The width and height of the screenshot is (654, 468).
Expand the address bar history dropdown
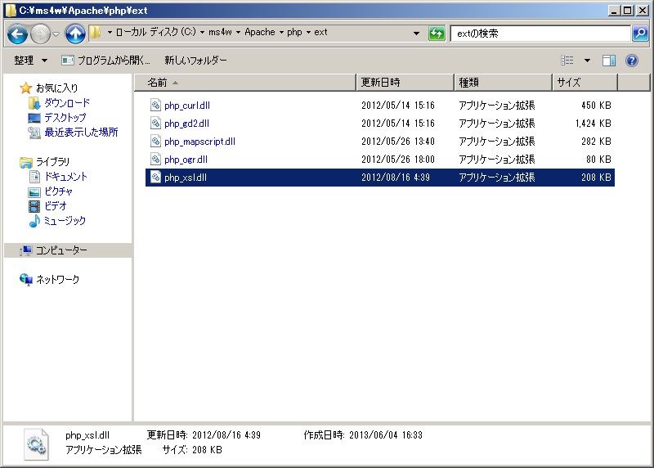[417, 34]
